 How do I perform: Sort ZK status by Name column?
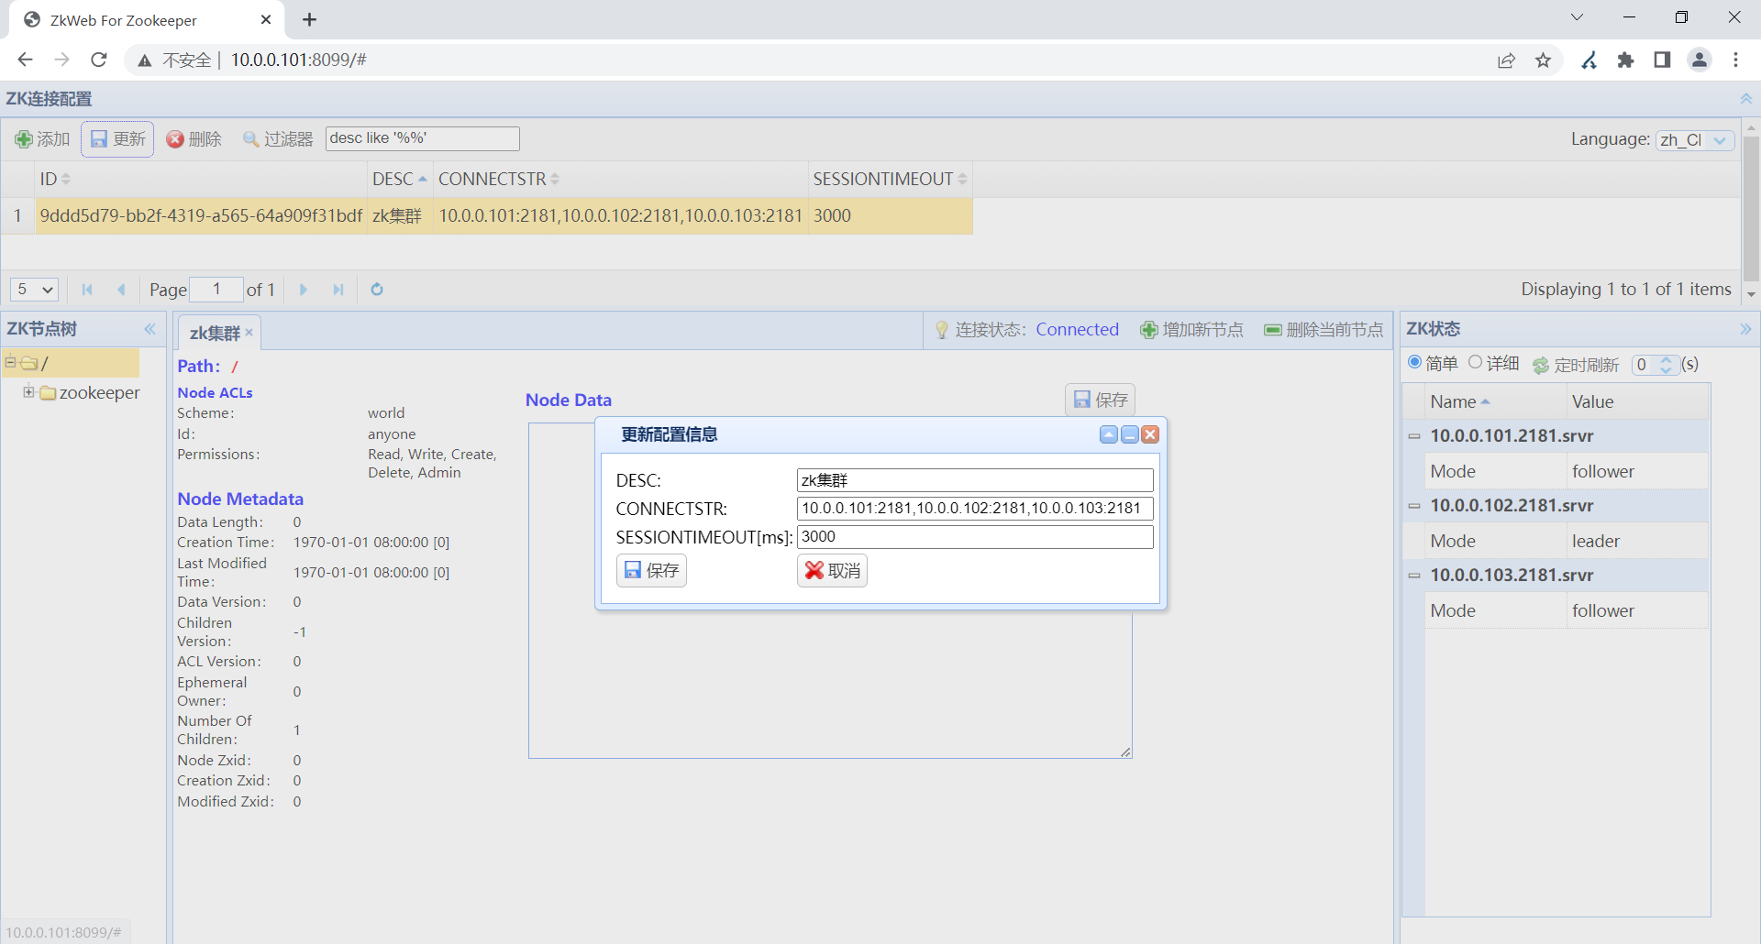point(1496,402)
